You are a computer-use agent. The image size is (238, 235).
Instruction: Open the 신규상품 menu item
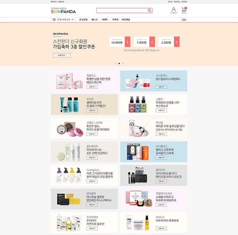tap(83, 19)
